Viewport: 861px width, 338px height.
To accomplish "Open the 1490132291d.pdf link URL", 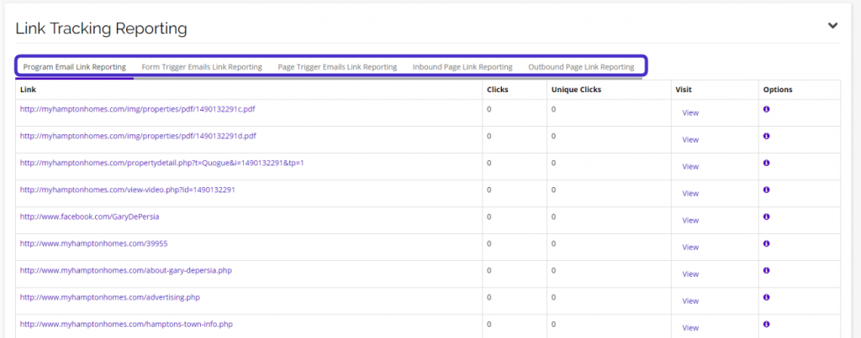I will [139, 136].
